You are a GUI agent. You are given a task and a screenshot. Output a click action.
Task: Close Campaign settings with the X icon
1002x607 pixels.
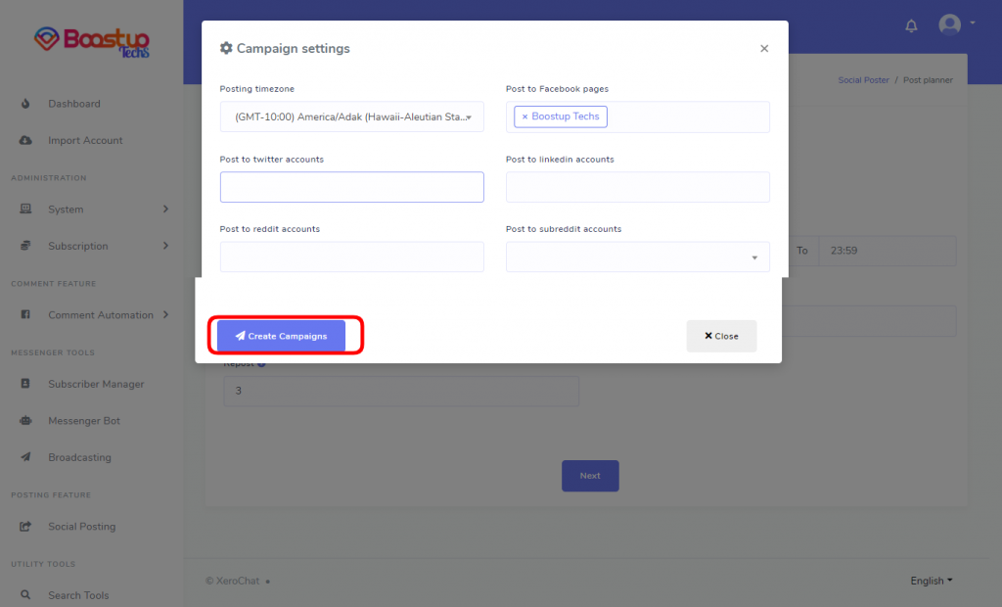(764, 49)
